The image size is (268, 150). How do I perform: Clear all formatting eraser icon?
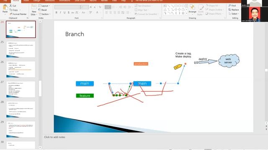click(100, 7)
